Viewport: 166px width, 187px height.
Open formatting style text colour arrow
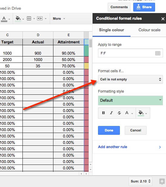coord(132,114)
